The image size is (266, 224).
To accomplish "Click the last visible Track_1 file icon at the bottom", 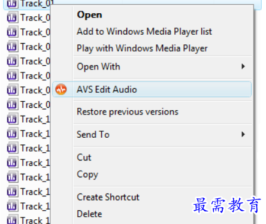I will pyautogui.click(x=12, y=220).
